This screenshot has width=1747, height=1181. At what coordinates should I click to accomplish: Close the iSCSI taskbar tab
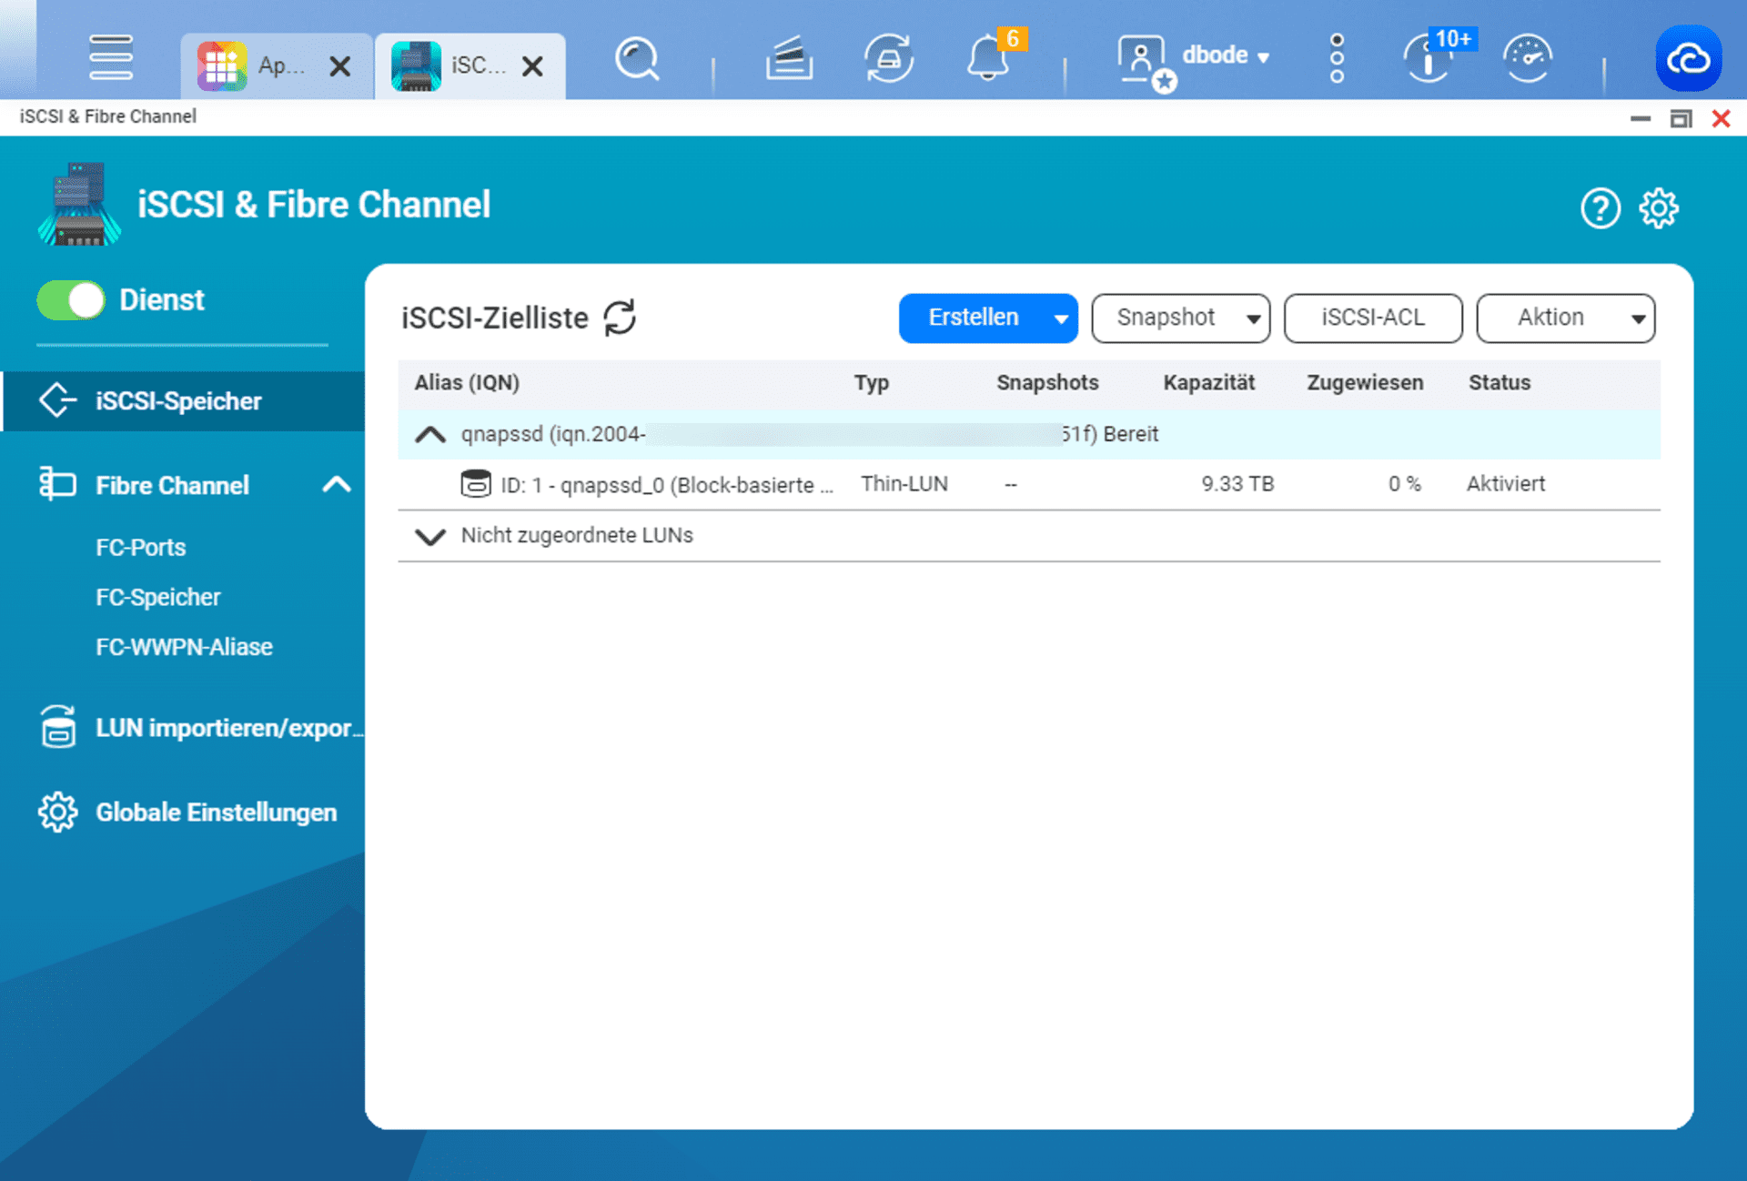(x=533, y=66)
